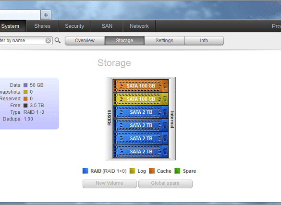The image size is (281, 205).
Task: Click the yellow Snapshots color swatch
Action: click(x=25, y=92)
